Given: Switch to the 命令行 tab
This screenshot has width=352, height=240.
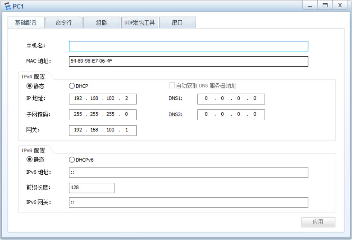Looking at the screenshot, I should coord(63,22).
